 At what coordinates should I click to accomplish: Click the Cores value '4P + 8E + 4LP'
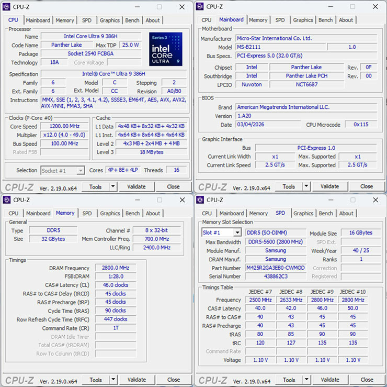pyautogui.click(x=123, y=170)
